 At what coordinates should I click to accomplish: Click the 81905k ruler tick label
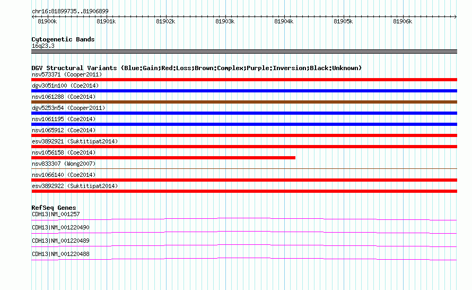343,21
